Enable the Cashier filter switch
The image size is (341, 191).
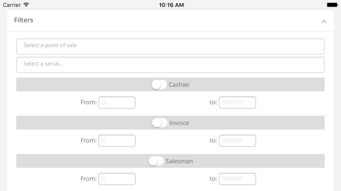pos(159,85)
